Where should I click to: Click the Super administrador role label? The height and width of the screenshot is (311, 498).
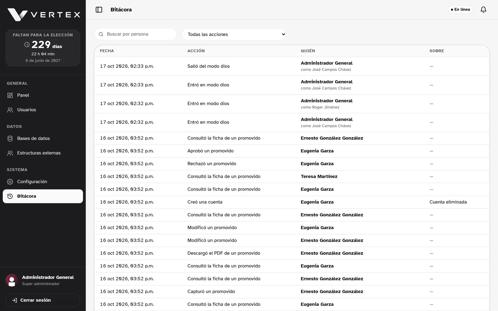pyautogui.click(x=41, y=284)
